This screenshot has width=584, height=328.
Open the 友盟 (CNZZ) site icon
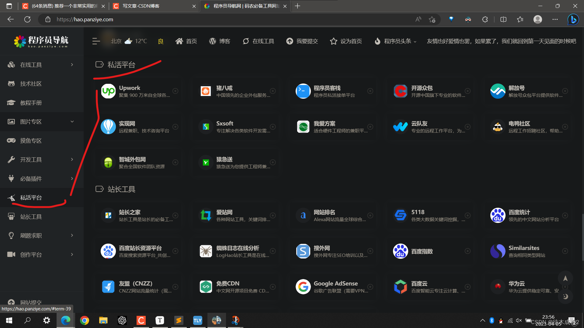(108, 287)
